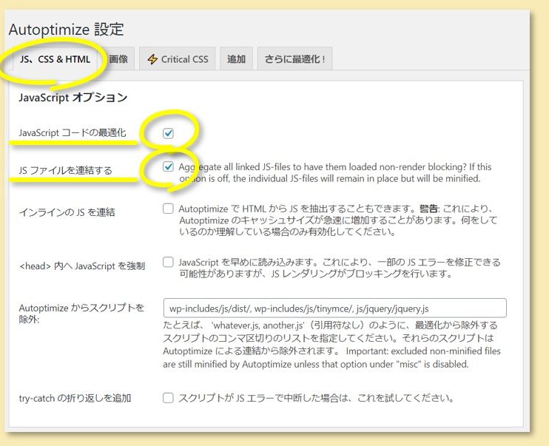This screenshot has width=549, height=446.
Task: Click the Autoptimize からスクリプトを除外 label
Action: 81,314
